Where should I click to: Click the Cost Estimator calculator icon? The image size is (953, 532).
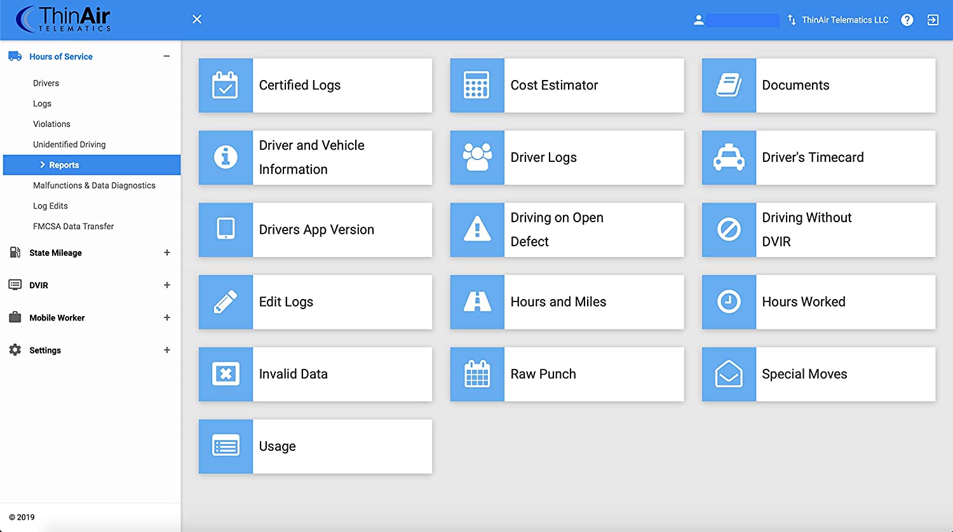pos(477,85)
